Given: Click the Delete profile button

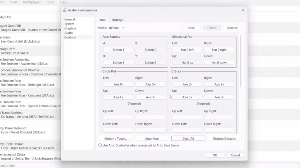Looking at the screenshot, I should [x=212, y=28].
